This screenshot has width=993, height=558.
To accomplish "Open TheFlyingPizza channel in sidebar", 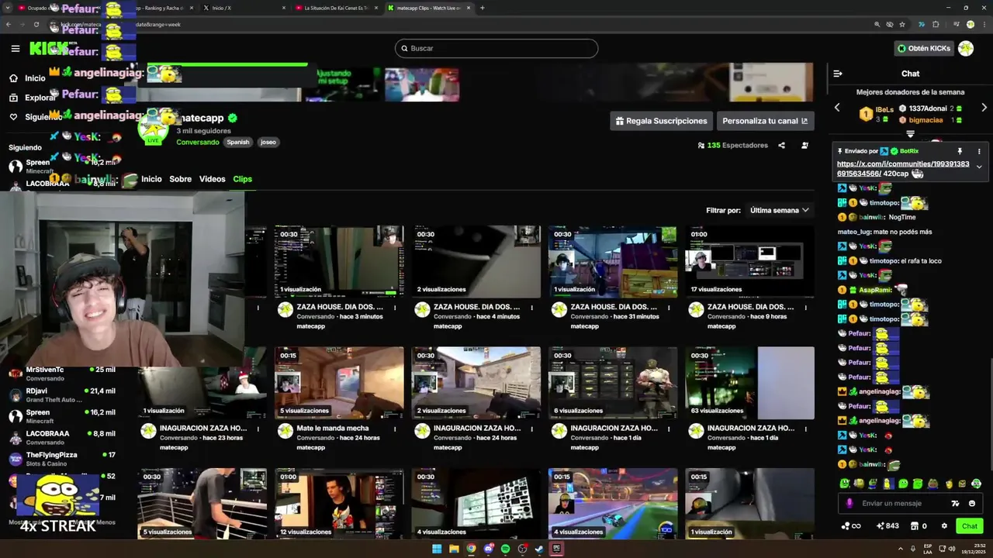I will point(62,459).
